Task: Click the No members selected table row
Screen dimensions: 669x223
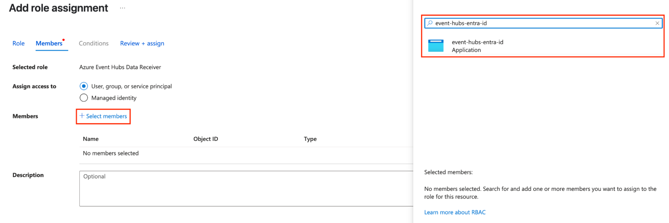Action: coord(246,153)
